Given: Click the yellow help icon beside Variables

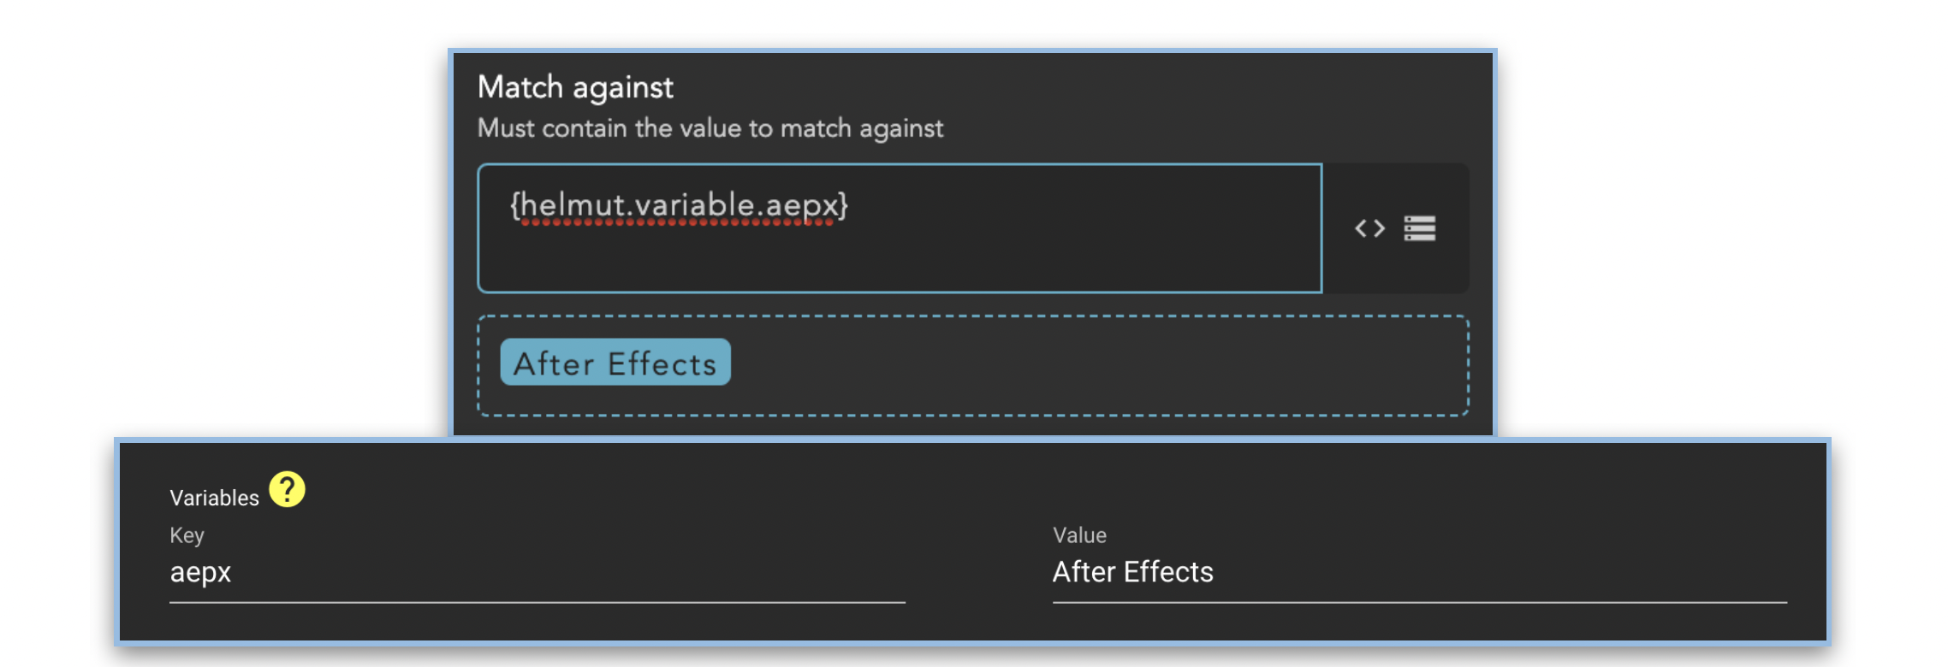Looking at the screenshot, I should click(x=288, y=490).
